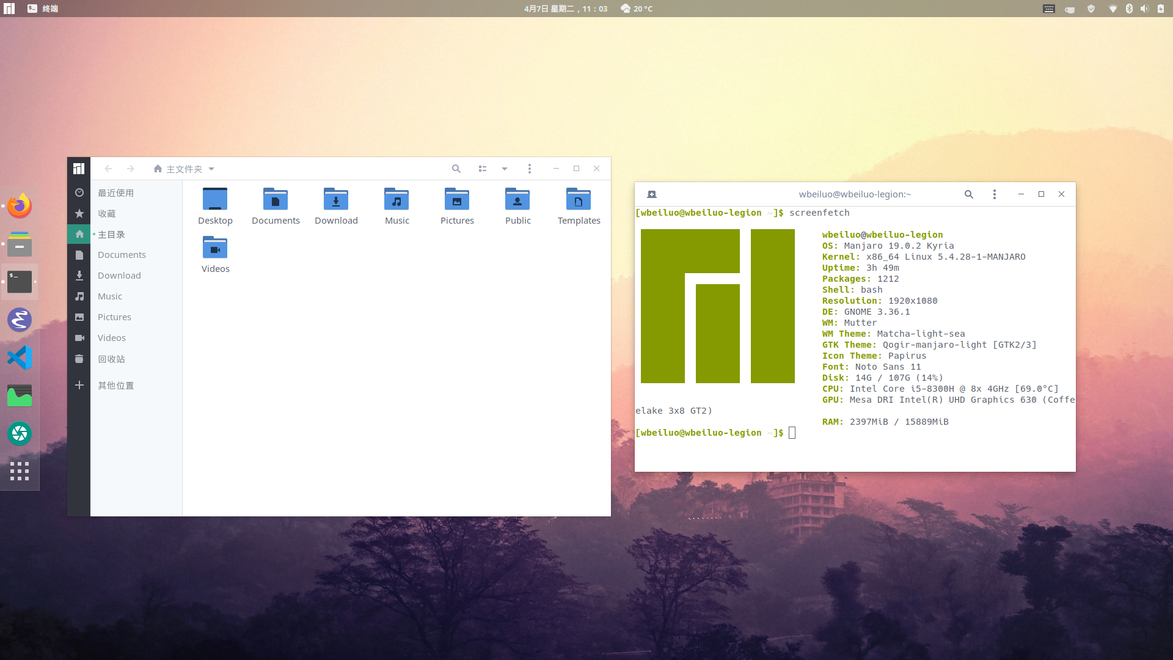Open the terminal three-dot menu
The width and height of the screenshot is (1173, 660).
[x=995, y=194]
